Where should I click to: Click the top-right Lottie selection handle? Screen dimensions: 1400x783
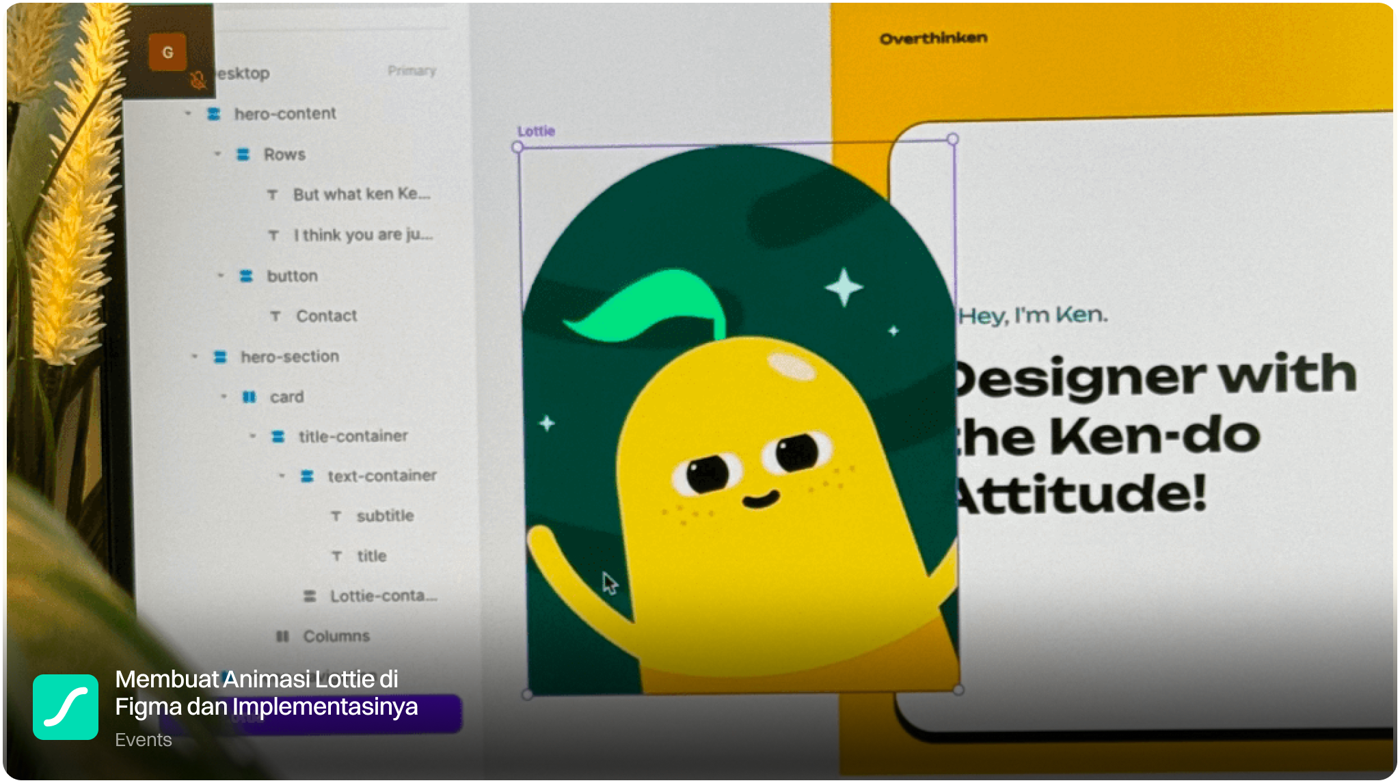click(x=952, y=139)
